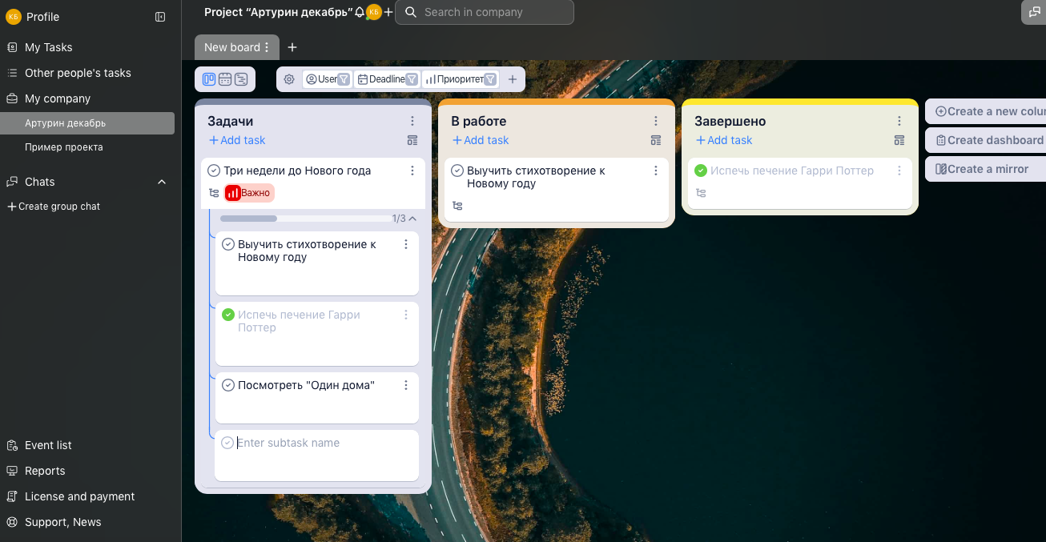The width and height of the screenshot is (1046, 542).
Task: Mark "Три недели до Нового года" as done
Action: pos(214,171)
